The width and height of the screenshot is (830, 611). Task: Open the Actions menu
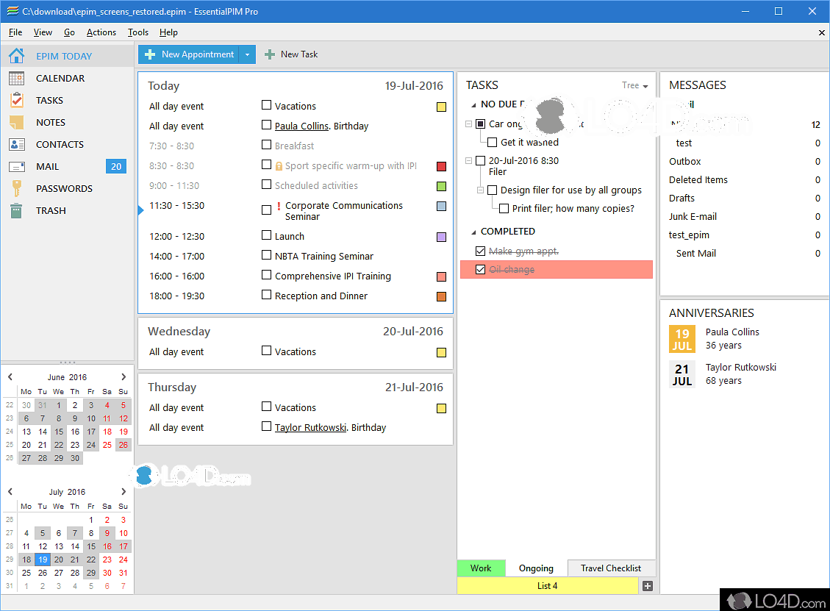tap(101, 32)
